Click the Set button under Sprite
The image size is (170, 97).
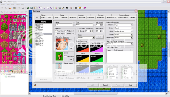[71, 60]
